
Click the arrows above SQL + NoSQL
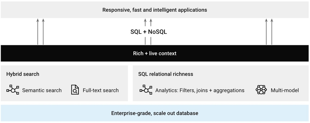tap(148, 22)
